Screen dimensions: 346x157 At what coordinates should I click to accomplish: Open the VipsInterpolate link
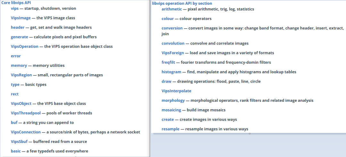pos(176,91)
